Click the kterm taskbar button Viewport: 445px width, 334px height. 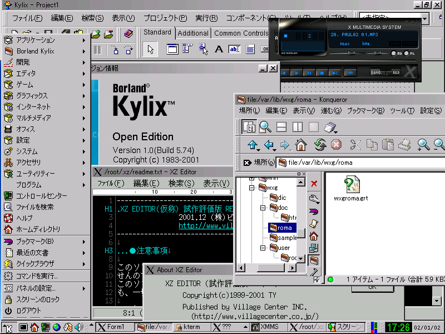point(192,327)
